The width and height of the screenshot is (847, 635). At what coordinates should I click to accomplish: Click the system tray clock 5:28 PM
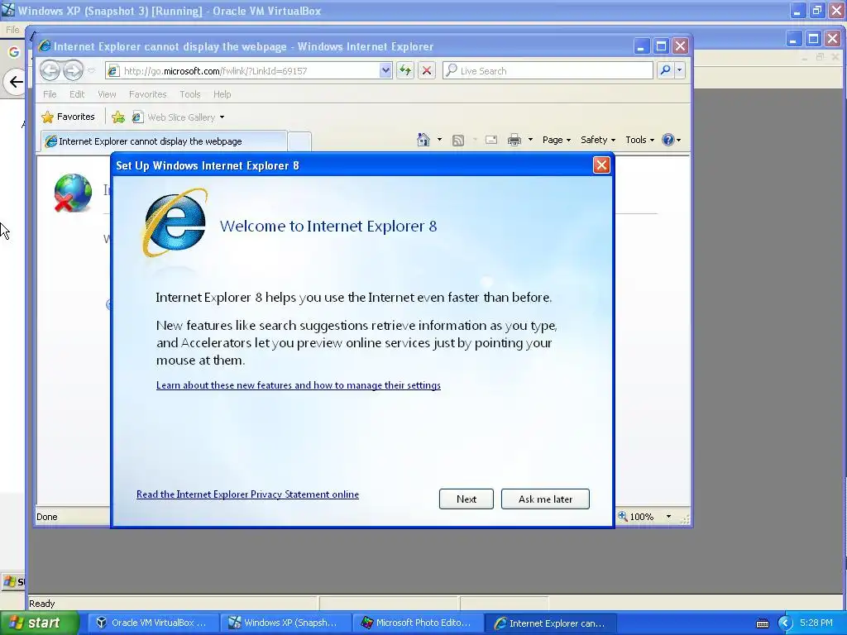(816, 623)
